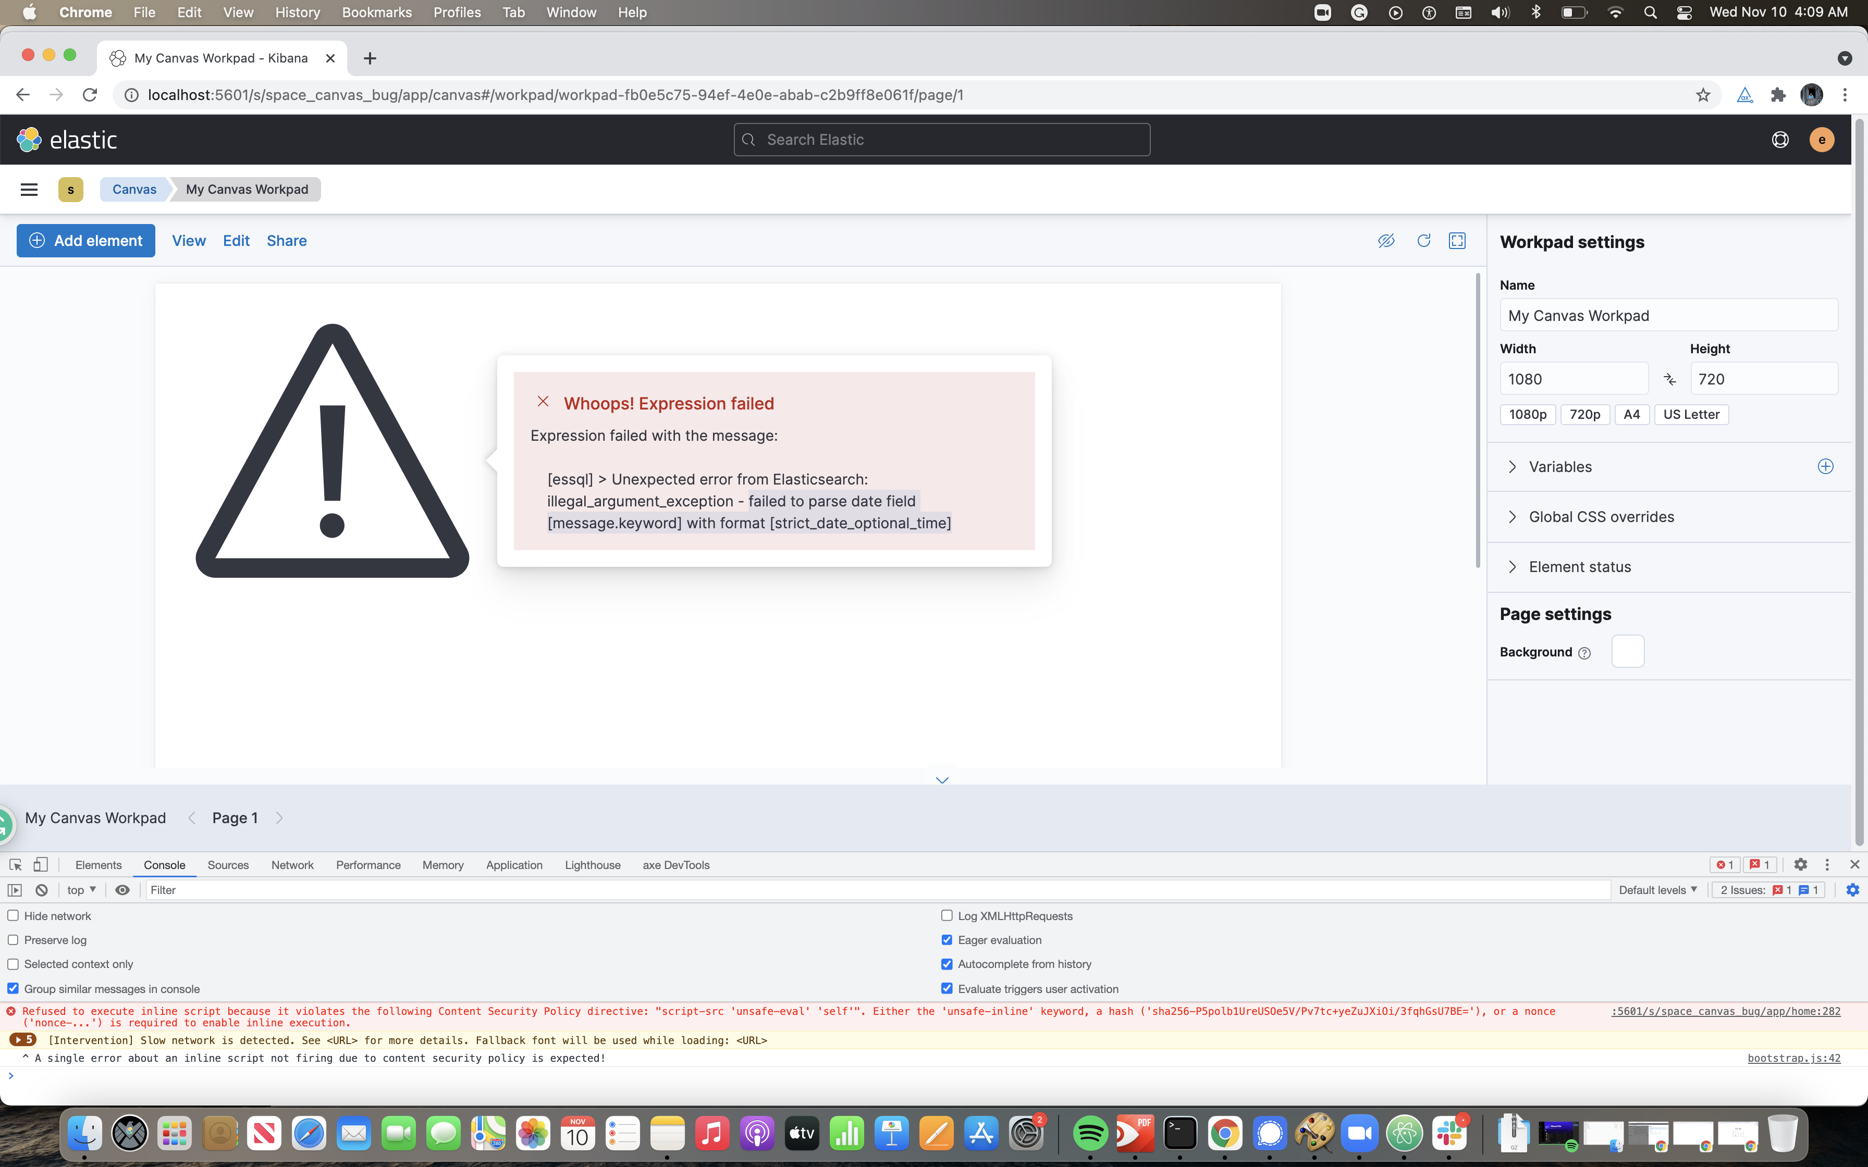Viewport: 1868px width, 1167px height.
Task: Enable Selected context only checkbox
Action: [13, 964]
